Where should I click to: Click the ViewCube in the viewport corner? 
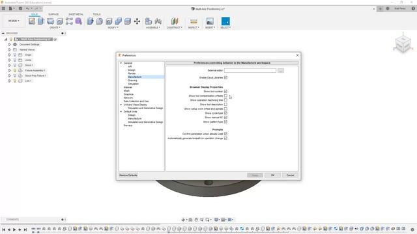403,44
